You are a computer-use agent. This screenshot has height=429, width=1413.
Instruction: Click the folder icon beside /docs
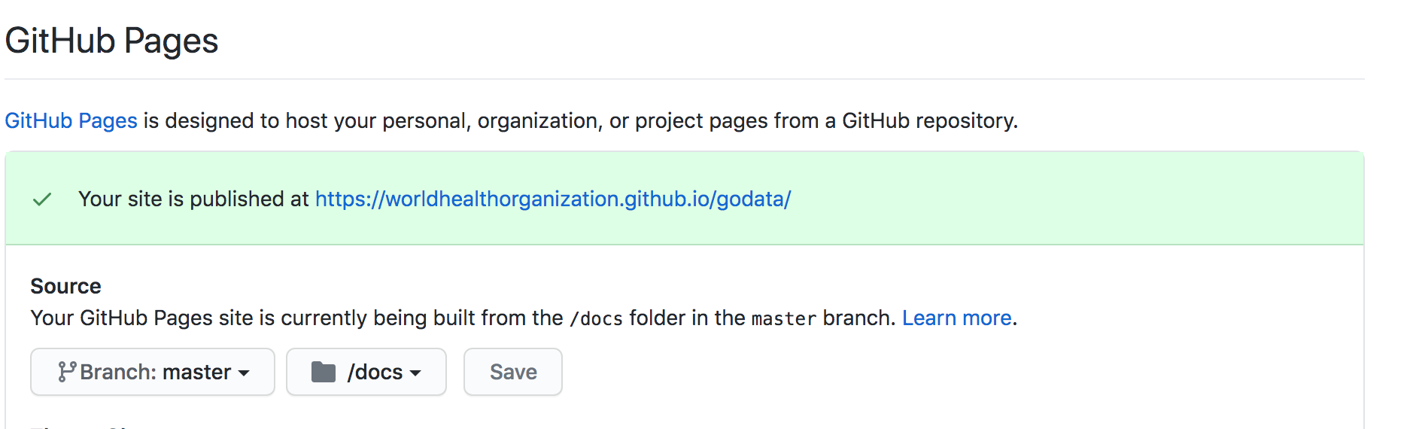point(324,372)
